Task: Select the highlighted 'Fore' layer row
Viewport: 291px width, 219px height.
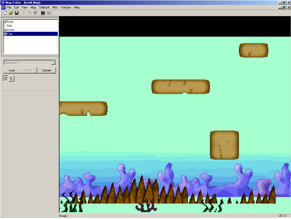Action: (30, 34)
